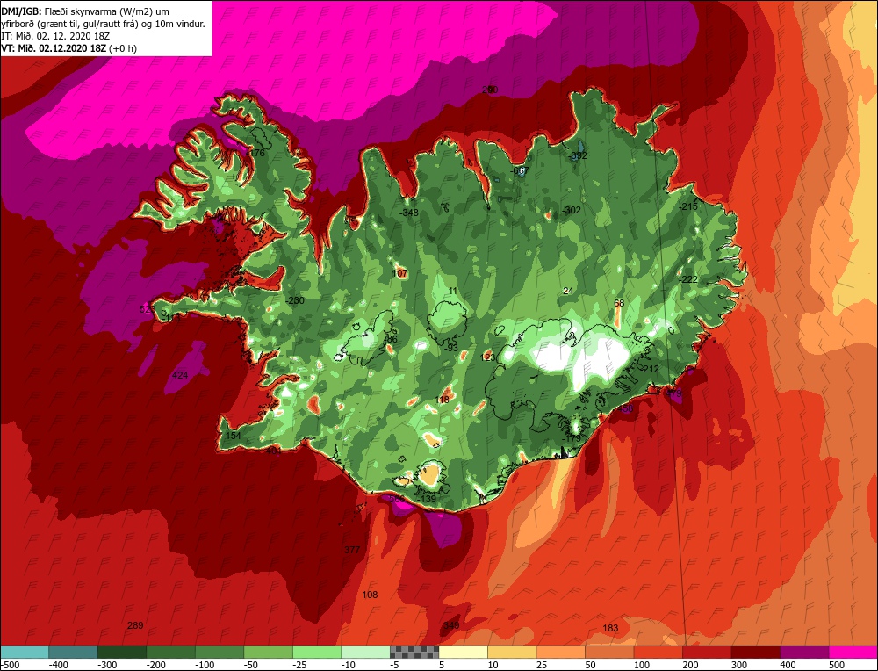The image size is (878, 671).
Task: Click the '-50' legend label
Action: [251, 665]
